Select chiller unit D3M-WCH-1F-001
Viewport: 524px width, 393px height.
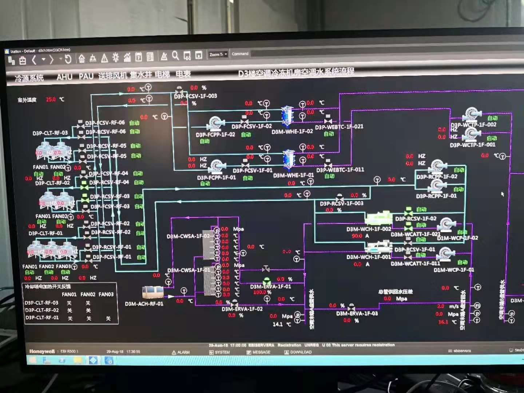click(x=378, y=247)
